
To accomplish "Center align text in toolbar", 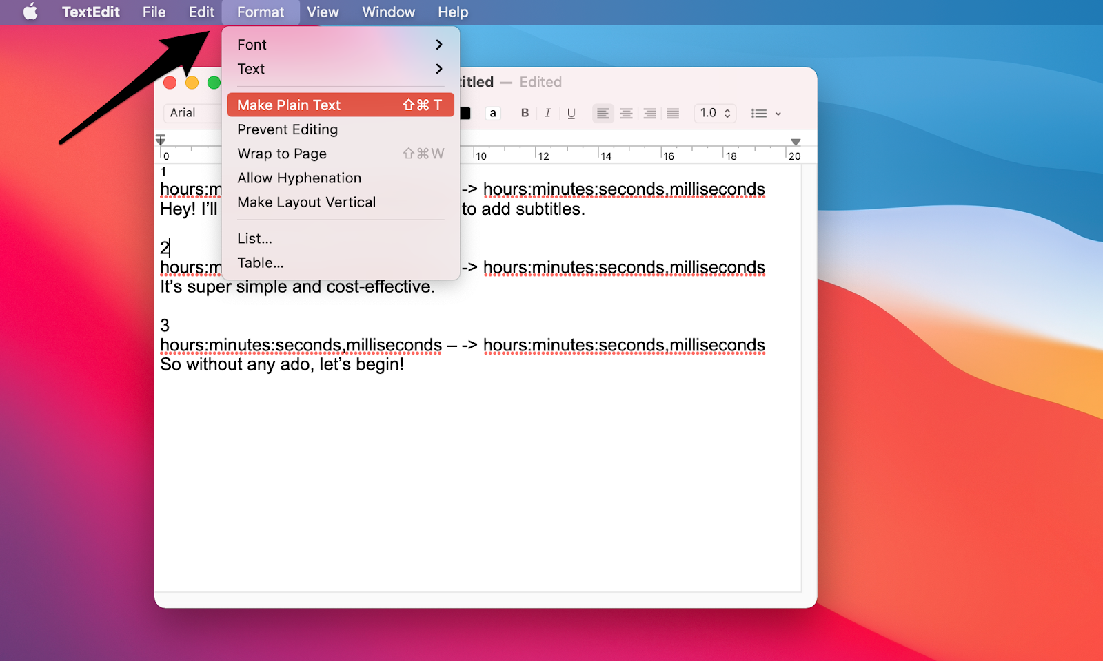I will coord(627,114).
